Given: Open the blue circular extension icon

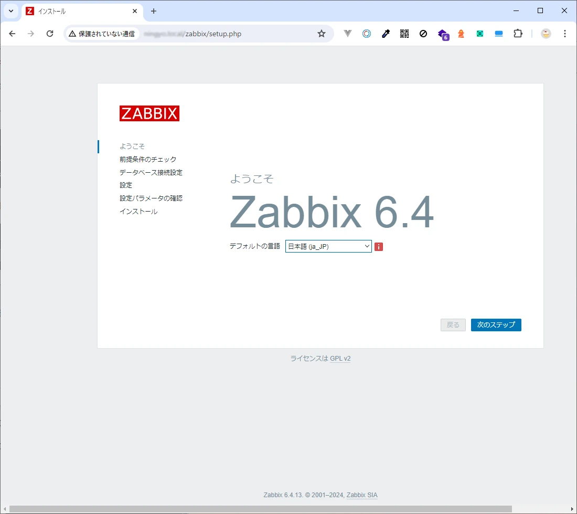Looking at the screenshot, I should click(367, 34).
